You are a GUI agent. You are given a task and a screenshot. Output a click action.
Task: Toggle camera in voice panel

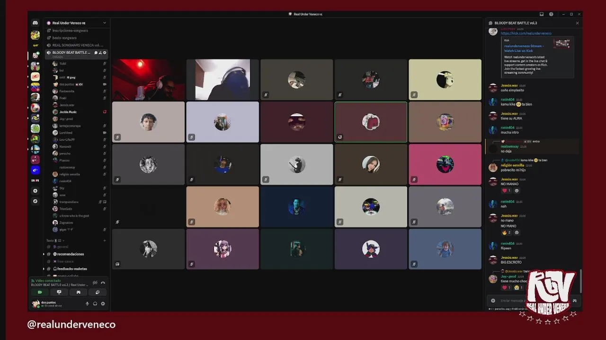40,292
